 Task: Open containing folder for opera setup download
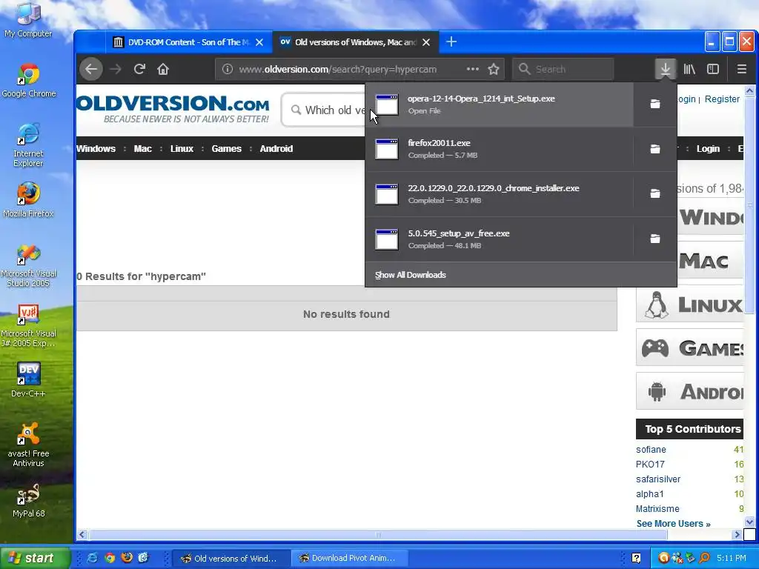coord(655,104)
